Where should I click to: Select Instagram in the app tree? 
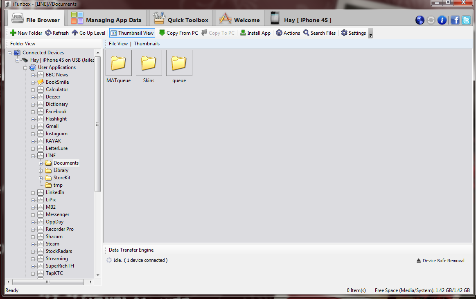point(56,134)
